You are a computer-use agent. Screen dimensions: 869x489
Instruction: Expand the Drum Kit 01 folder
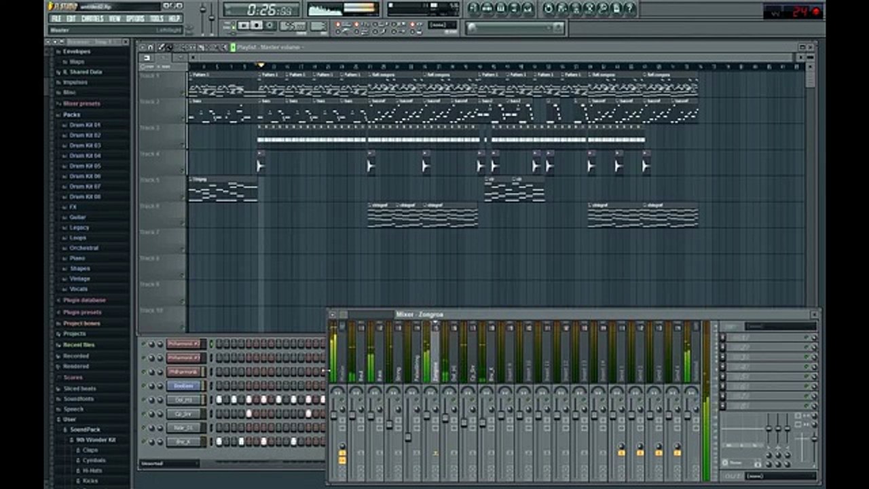click(85, 125)
